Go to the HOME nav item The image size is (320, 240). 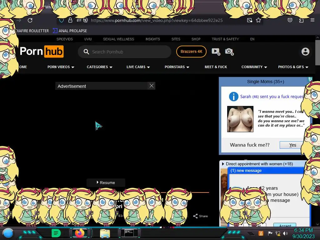point(23,67)
